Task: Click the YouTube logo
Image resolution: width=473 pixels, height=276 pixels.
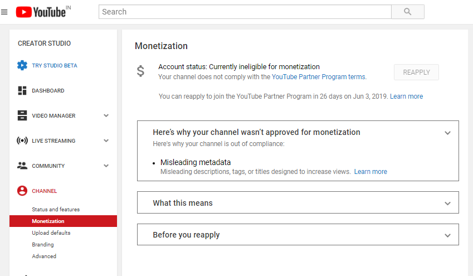Action: (41, 12)
